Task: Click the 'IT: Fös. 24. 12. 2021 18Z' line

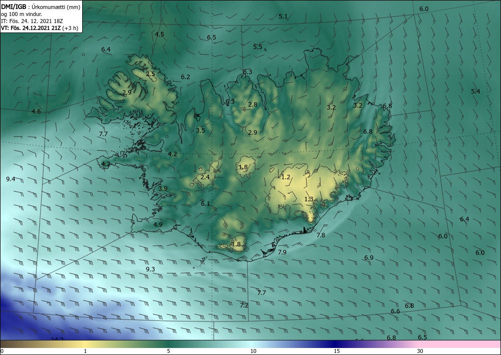Action: point(32,21)
